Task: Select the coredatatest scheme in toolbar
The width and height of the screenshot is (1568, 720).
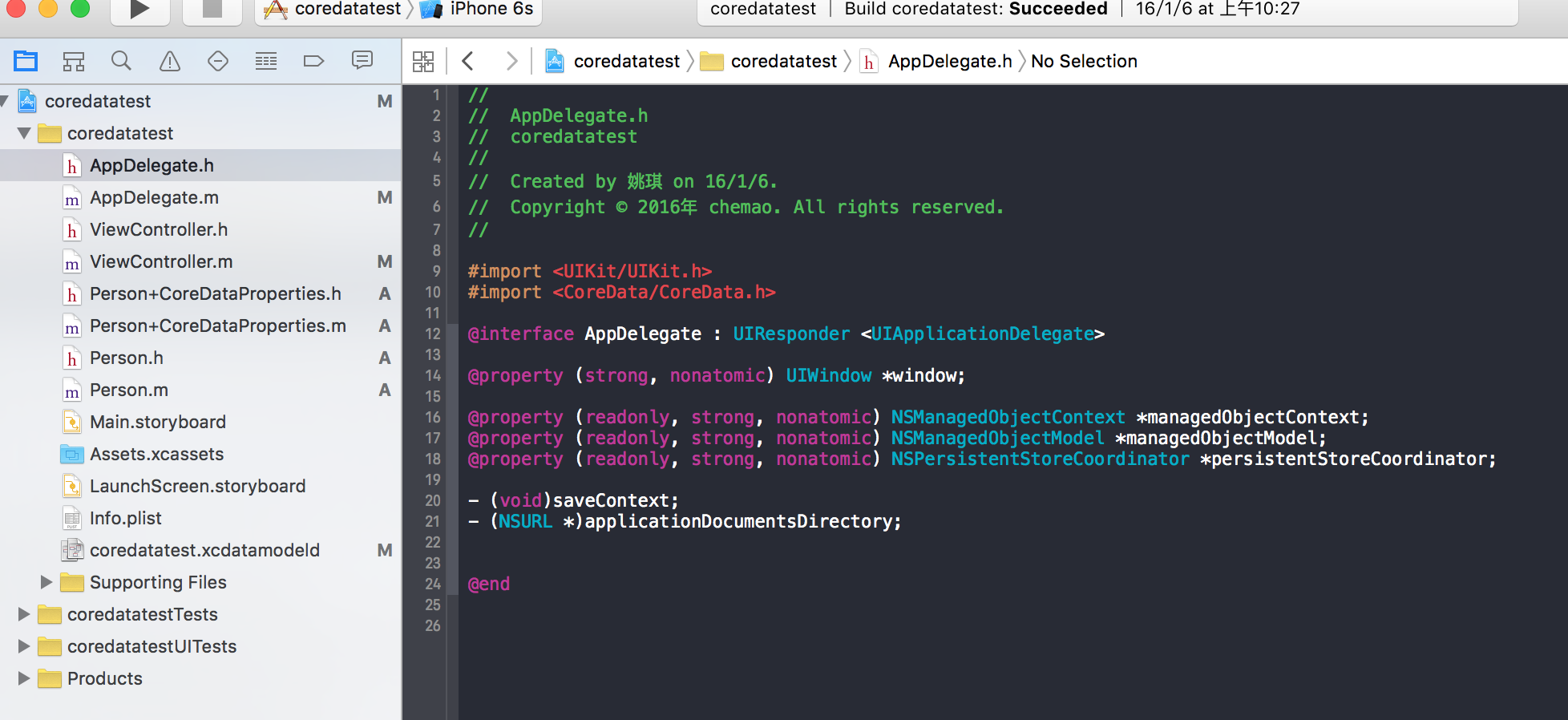Action: pyautogui.click(x=332, y=10)
